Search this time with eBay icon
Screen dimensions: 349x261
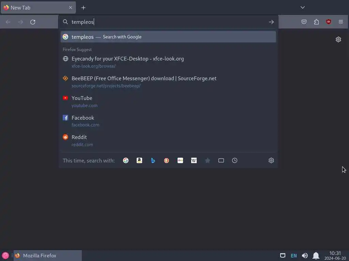coord(180,160)
